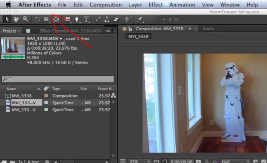Select the Brush tool
The image size is (267, 163).
click(98, 19)
